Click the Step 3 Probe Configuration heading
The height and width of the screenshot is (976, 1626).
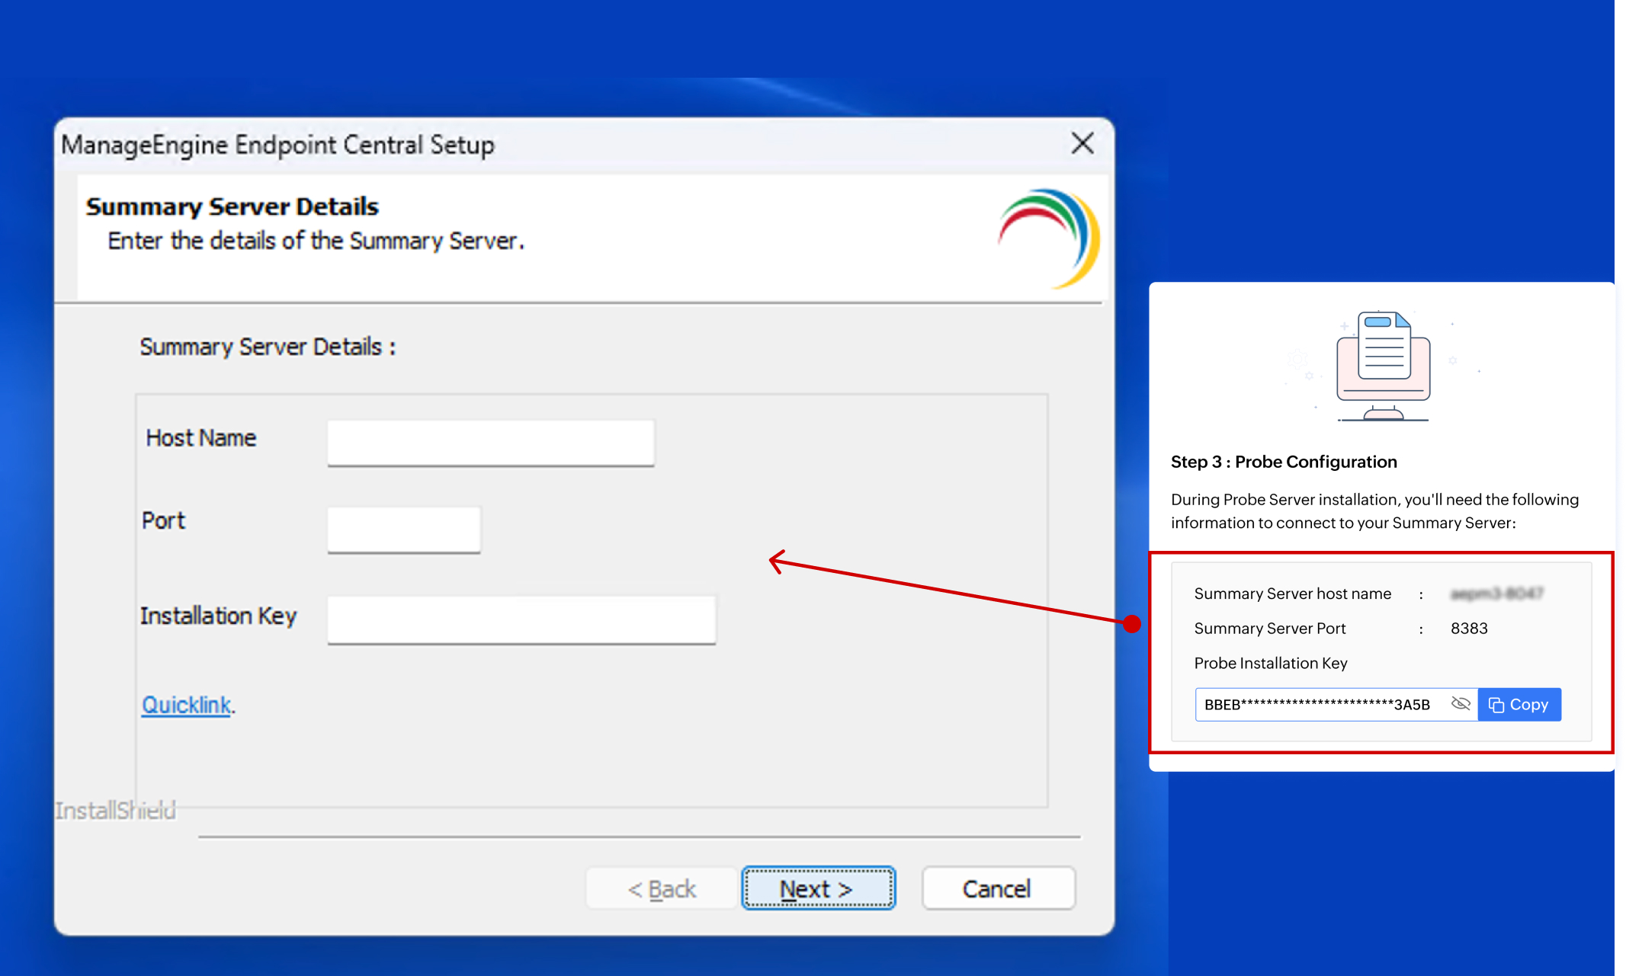pyautogui.click(x=1283, y=462)
